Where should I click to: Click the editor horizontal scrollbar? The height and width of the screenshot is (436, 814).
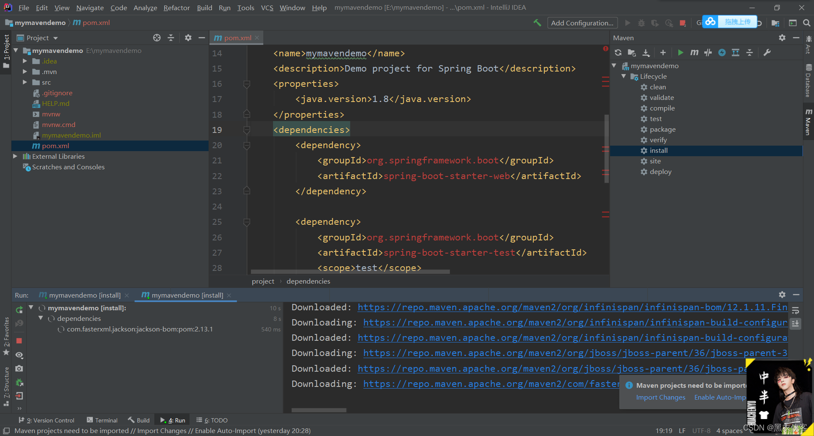click(x=350, y=272)
